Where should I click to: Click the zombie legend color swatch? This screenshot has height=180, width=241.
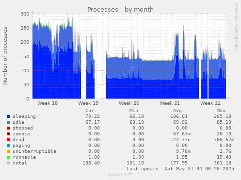tap(8, 134)
